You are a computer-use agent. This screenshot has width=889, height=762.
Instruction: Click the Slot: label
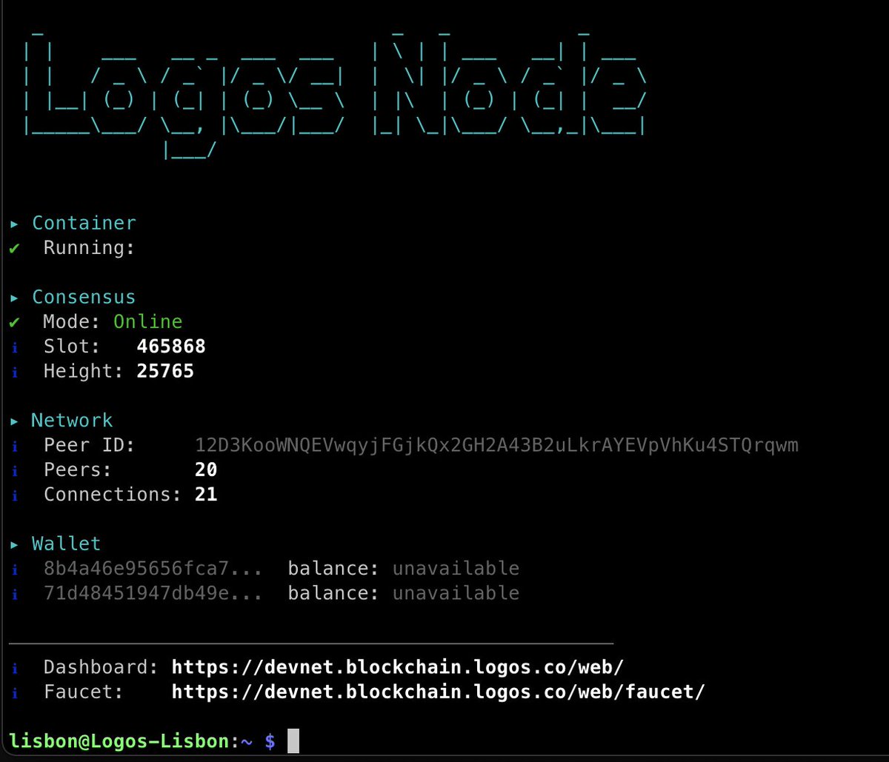click(x=72, y=346)
